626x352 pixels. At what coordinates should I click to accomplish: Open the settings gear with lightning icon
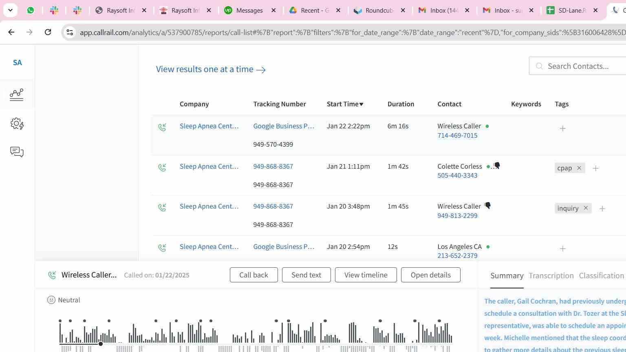[x=17, y=123]
